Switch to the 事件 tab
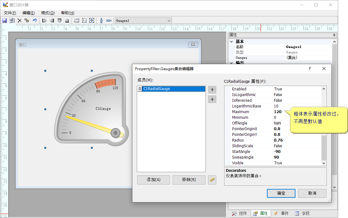 [x=281, y=214]
